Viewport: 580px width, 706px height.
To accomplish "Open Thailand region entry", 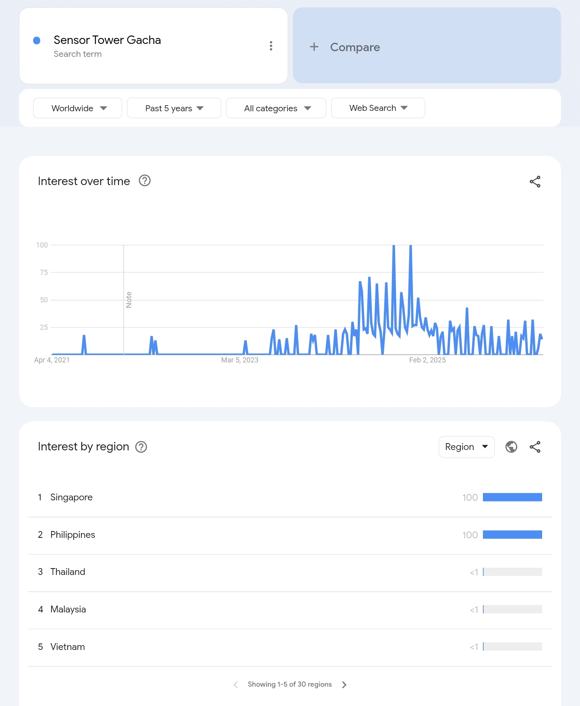I will [x=290, y=572].
